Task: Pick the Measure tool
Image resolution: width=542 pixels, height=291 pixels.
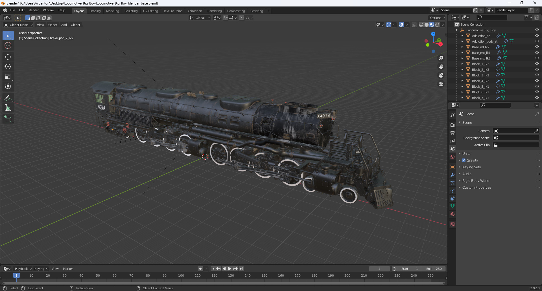Action: [8, 108]
